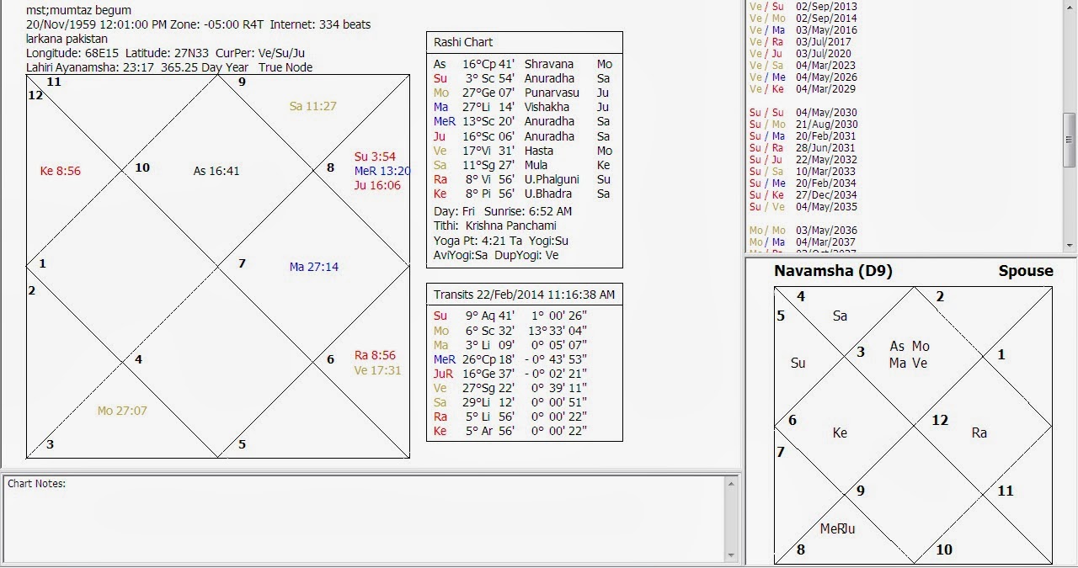Click Ra in the Navamsha chart
The width and height of the screenshot is (1078, 568).
[x=979, y=433]
